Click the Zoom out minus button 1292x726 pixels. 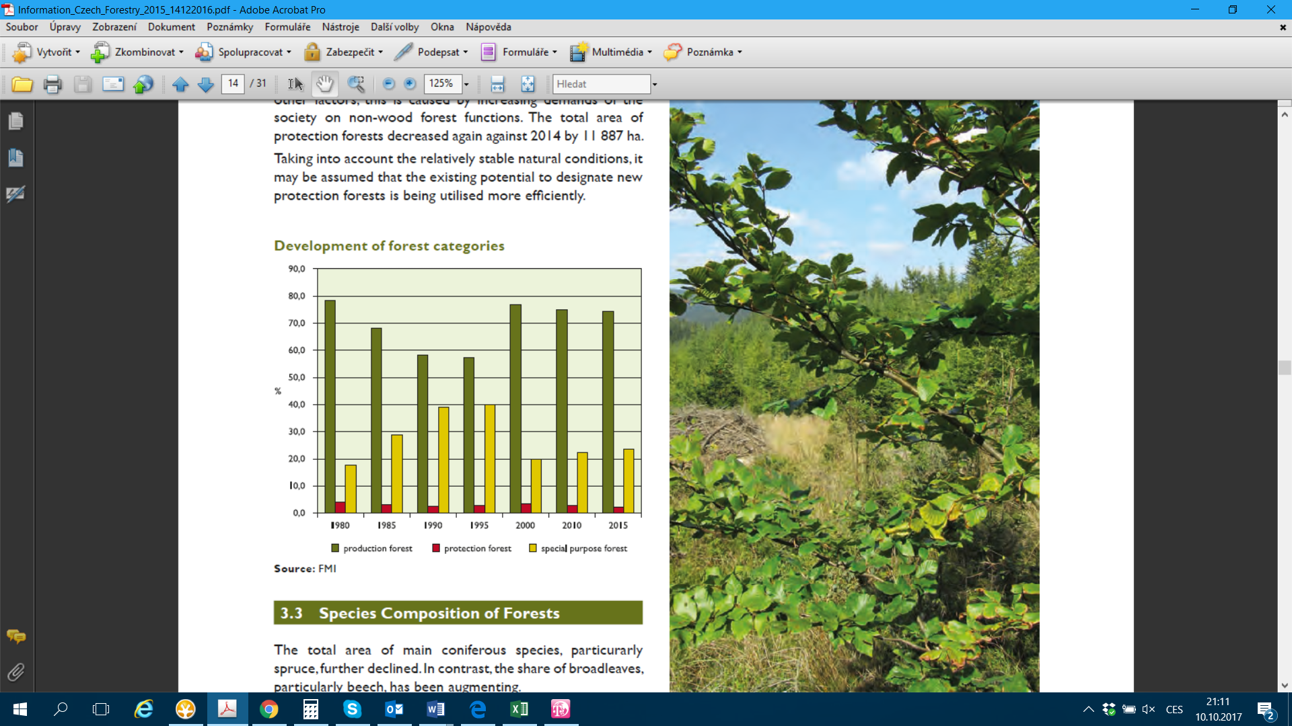pyautogui.click(x=388, y=83)
